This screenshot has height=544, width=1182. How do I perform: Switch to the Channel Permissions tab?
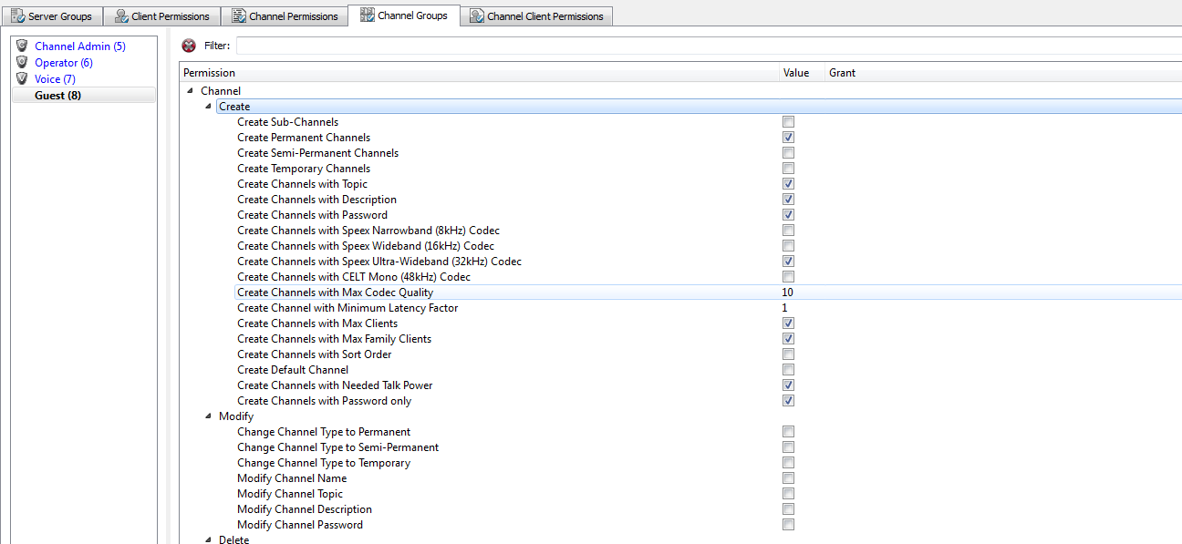pyautogui.click(x=293, y=16)
